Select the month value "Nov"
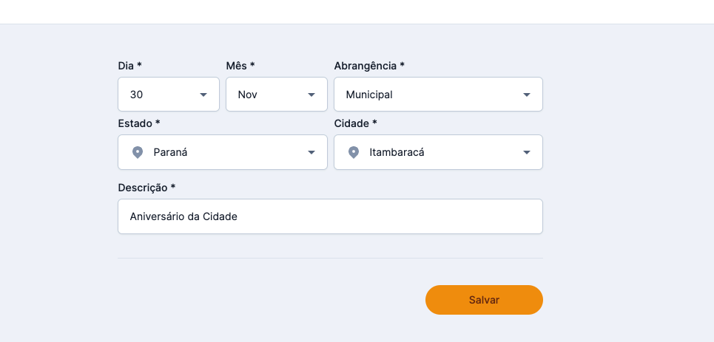 coord(248,95)
